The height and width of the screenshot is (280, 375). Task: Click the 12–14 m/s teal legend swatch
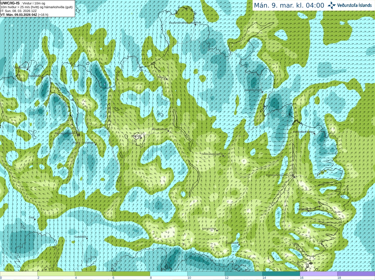point(244,274)
